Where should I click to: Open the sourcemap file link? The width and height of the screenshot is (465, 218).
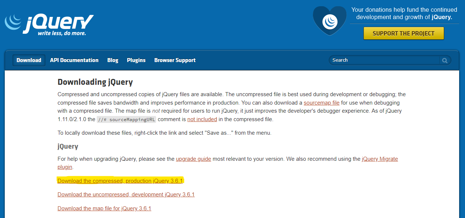tap(322, 103)
